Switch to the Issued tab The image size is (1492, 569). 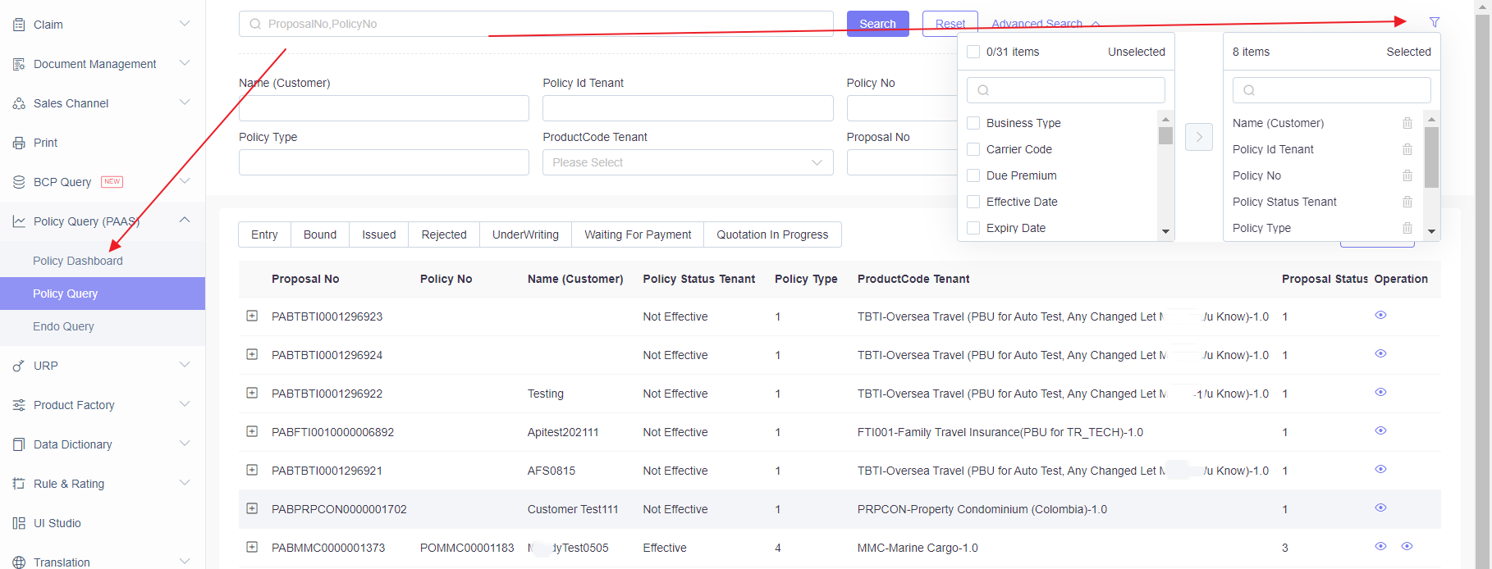[379, 234]
